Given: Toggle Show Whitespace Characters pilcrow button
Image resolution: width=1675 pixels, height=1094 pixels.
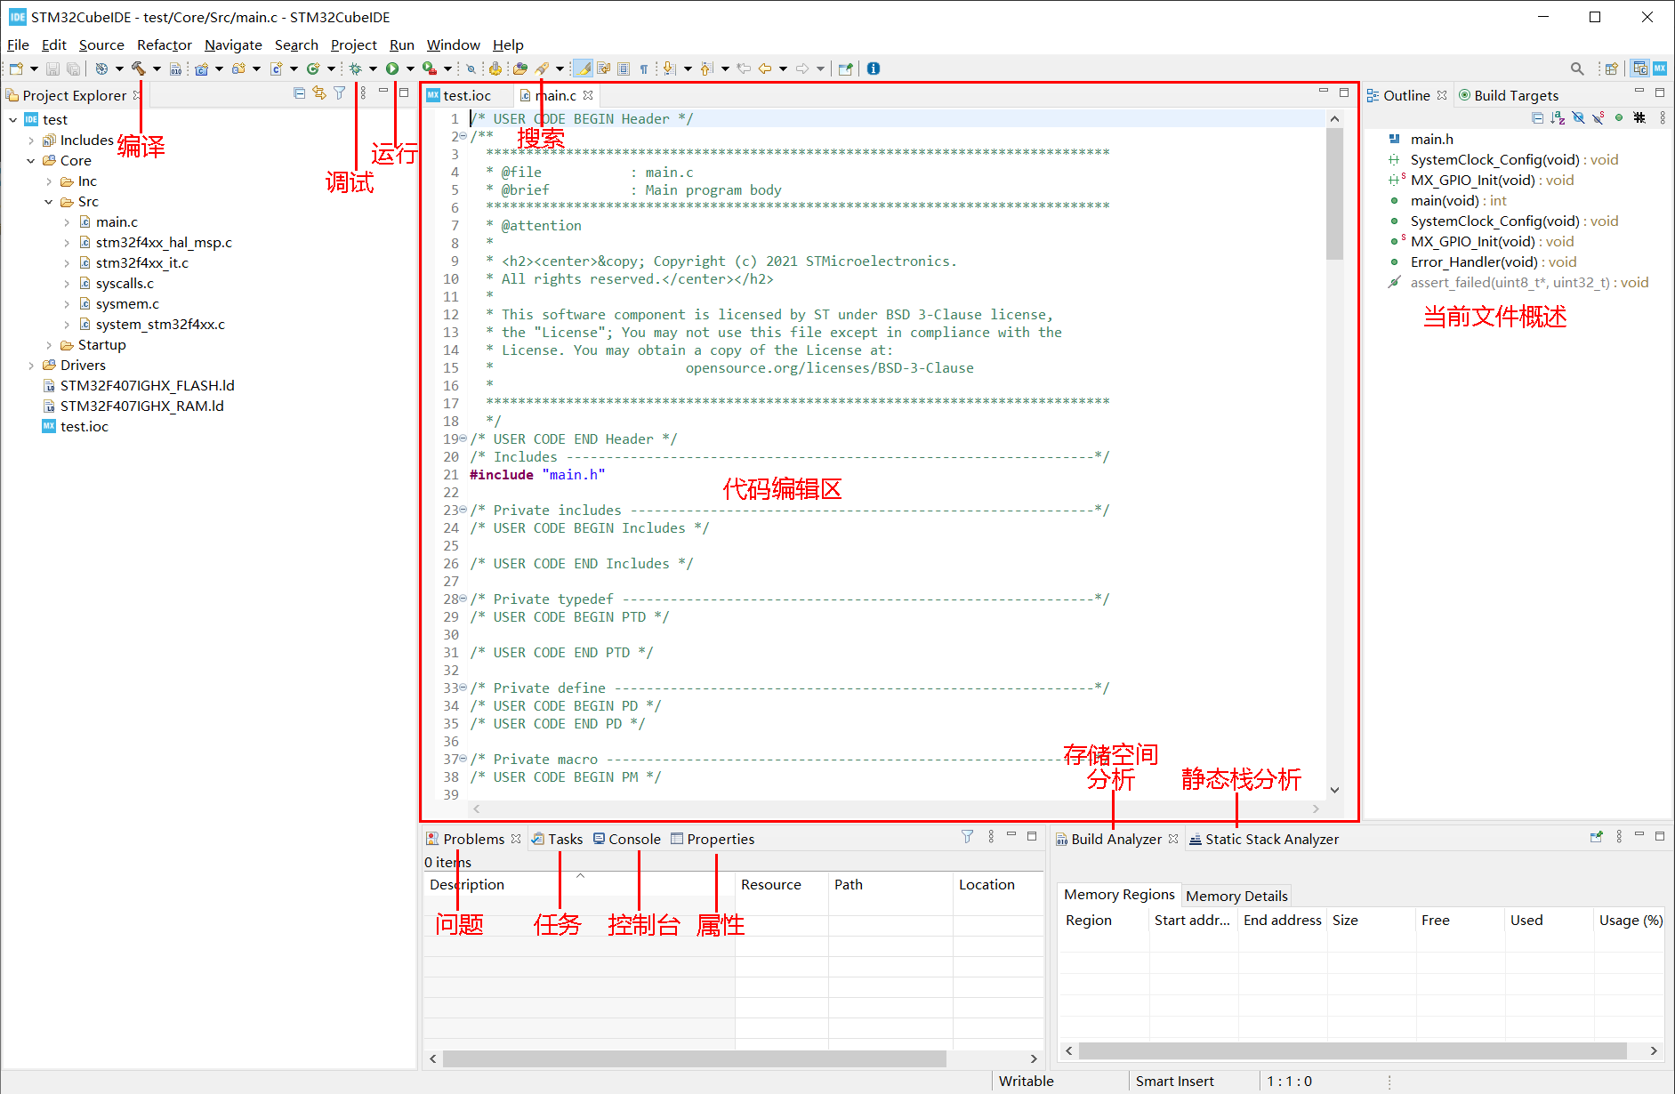Looking at the screenshot, I should pyautogui.click(x=644, y=68).
